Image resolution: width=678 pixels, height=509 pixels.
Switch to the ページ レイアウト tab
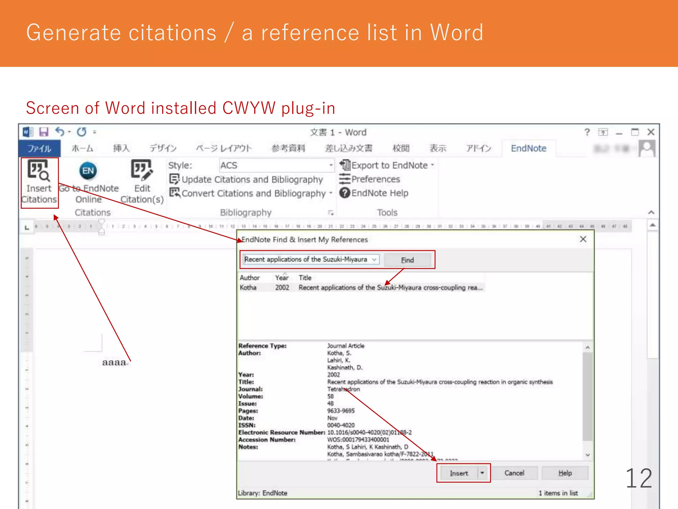click(224, 148)
